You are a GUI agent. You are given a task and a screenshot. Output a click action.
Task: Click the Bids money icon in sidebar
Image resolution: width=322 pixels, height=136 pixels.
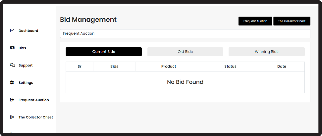12,48
